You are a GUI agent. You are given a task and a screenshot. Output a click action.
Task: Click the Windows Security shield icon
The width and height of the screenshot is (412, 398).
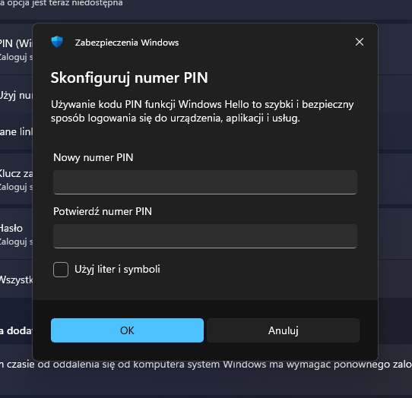click(x=57, y=42)
